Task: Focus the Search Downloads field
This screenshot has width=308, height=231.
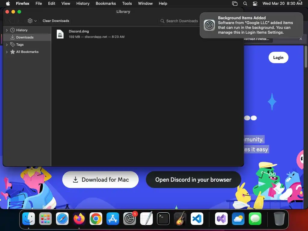Action: 179,21
